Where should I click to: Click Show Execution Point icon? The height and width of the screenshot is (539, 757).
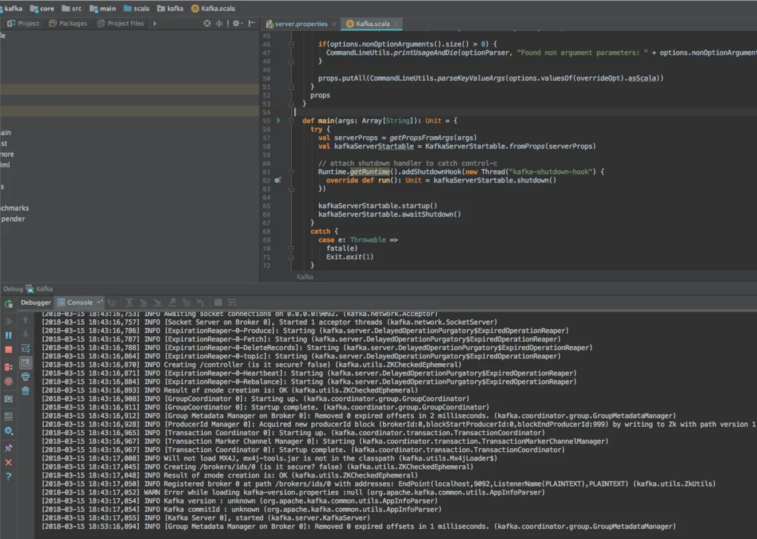point(112,302)
